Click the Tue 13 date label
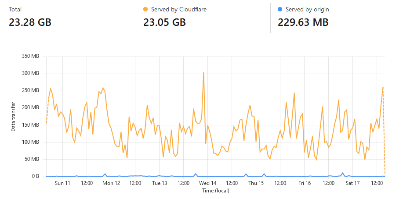This screenshot has height=199, width=403. pyautogui.click(x=159, y=183)
